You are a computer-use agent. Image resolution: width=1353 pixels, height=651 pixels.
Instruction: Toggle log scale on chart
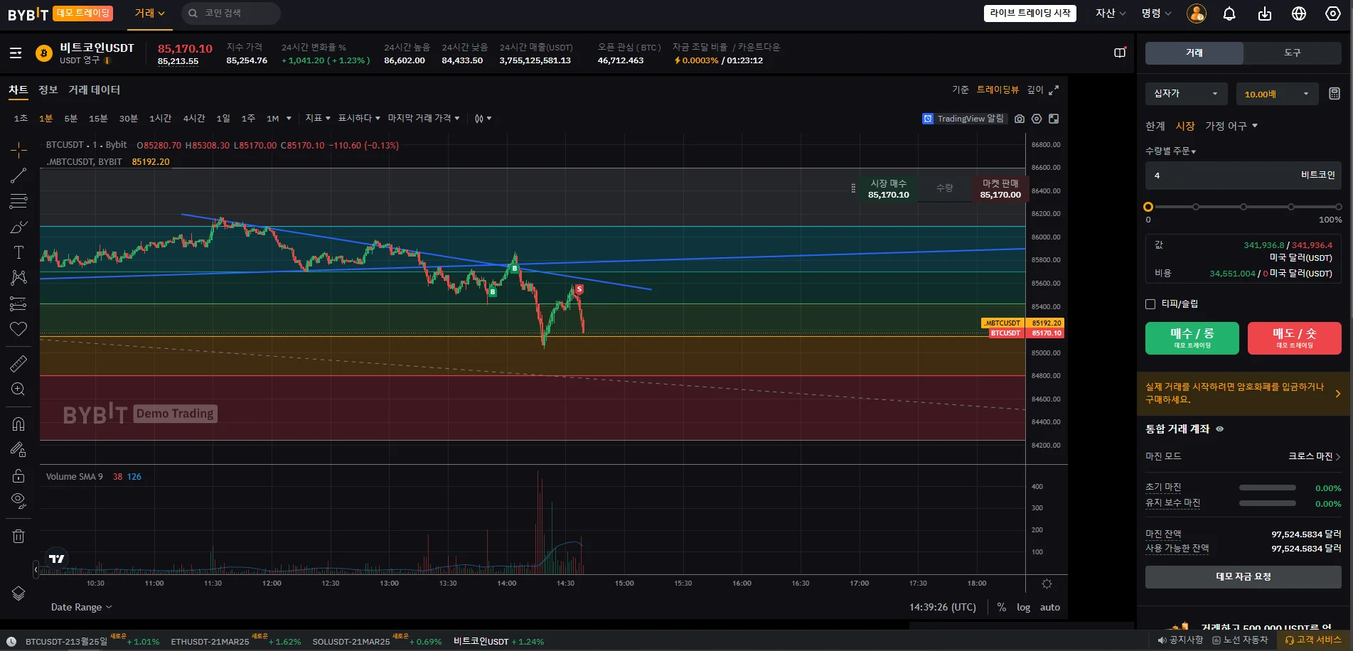(1024, 607)
